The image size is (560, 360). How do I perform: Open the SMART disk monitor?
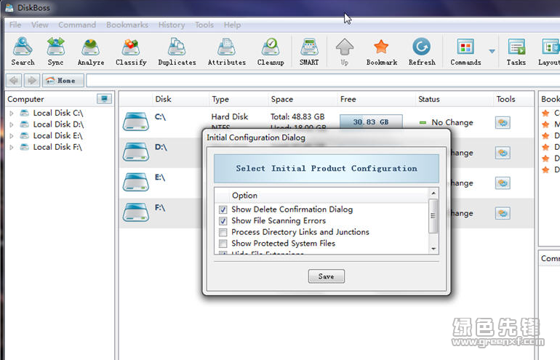click(x=309, y=52)
